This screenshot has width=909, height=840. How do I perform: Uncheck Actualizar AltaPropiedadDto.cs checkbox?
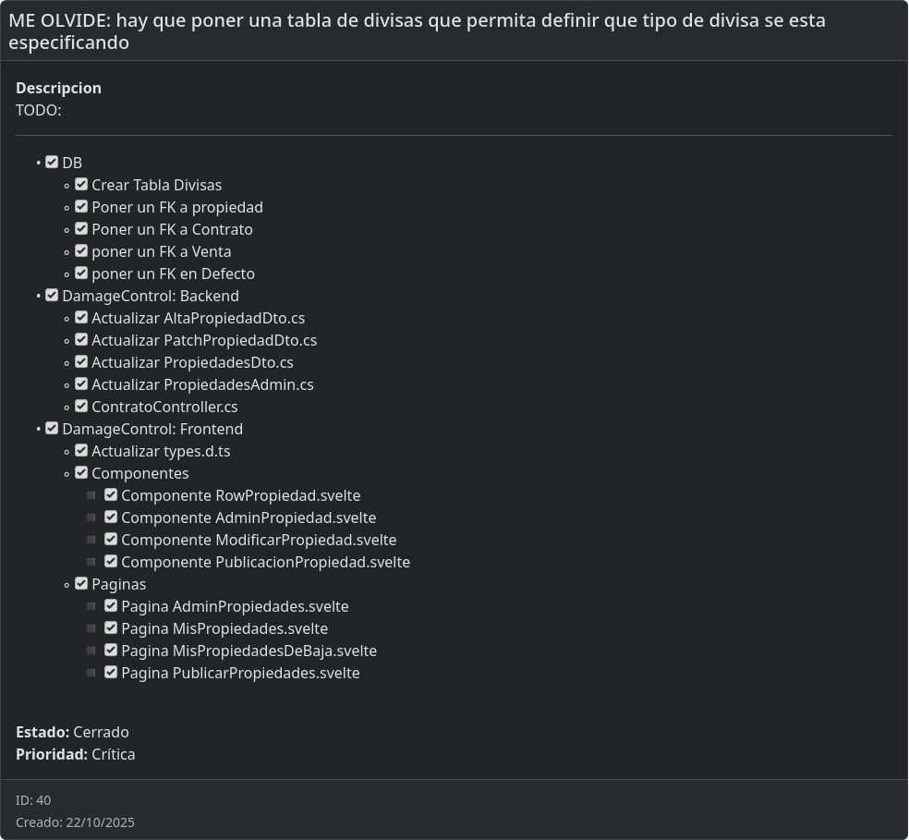click(x=81, y=317)
